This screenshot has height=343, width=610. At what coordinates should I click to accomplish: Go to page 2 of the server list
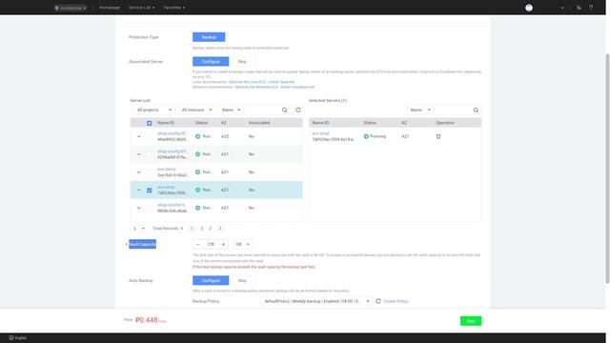pyautogui.click(x=210, y=229)
